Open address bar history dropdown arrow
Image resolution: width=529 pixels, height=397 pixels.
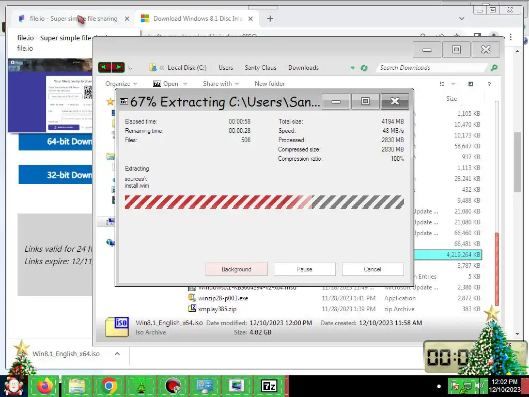352,68
